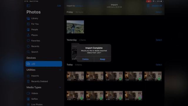The image size is (188, 106).
Task: Click the trash icon beside Import All
Action: [x=148, y=6]
